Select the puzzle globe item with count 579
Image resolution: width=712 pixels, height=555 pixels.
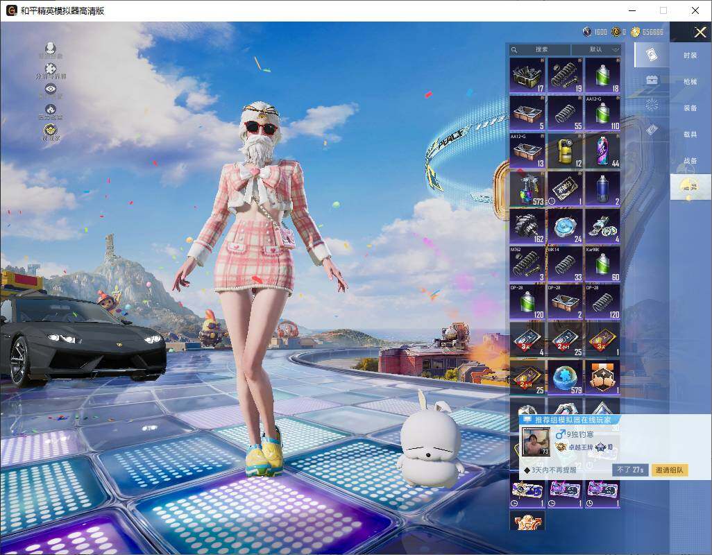click(565, 377)
